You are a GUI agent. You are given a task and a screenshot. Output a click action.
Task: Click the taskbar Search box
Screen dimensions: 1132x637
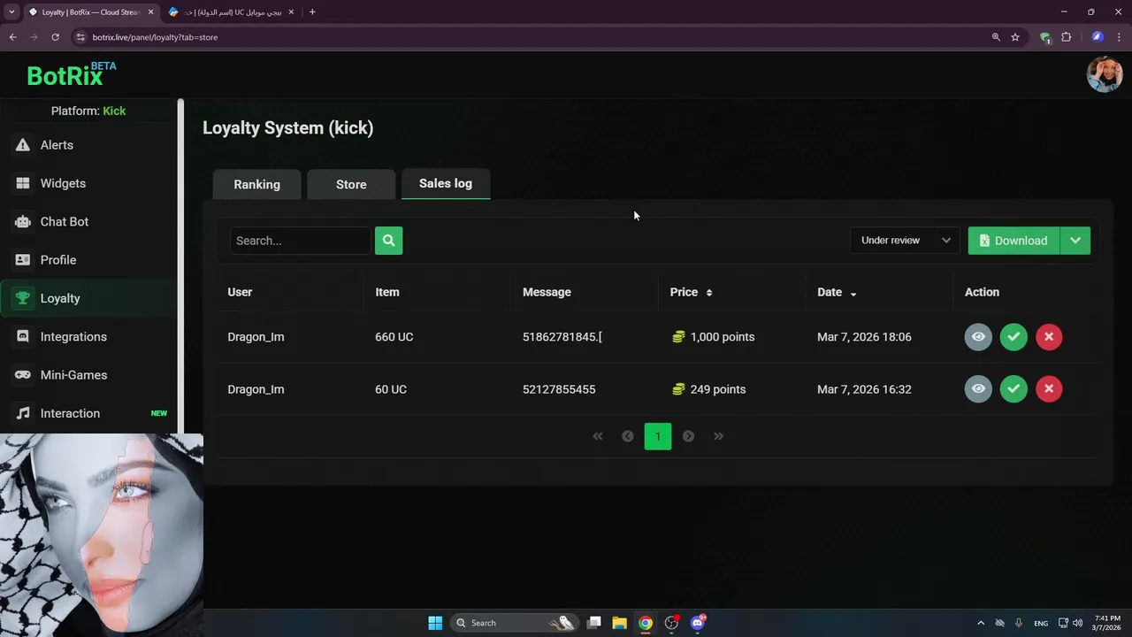click(513, 623)
